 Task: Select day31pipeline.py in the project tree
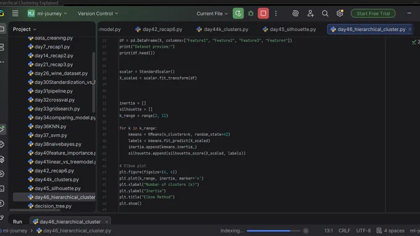point(51,91)
